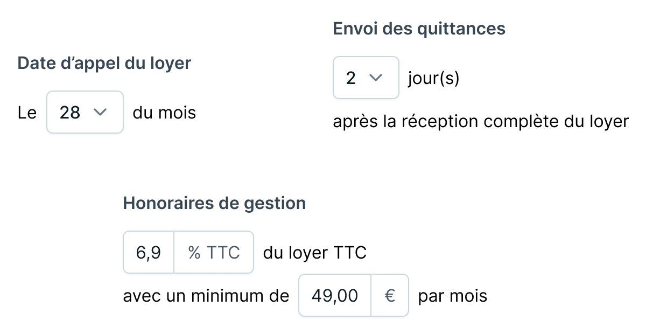Expand the quittance delay dropdown showing 2
The width and height of the screenshot is (660, 334).
pyautogui.click(x=366, y=78)
